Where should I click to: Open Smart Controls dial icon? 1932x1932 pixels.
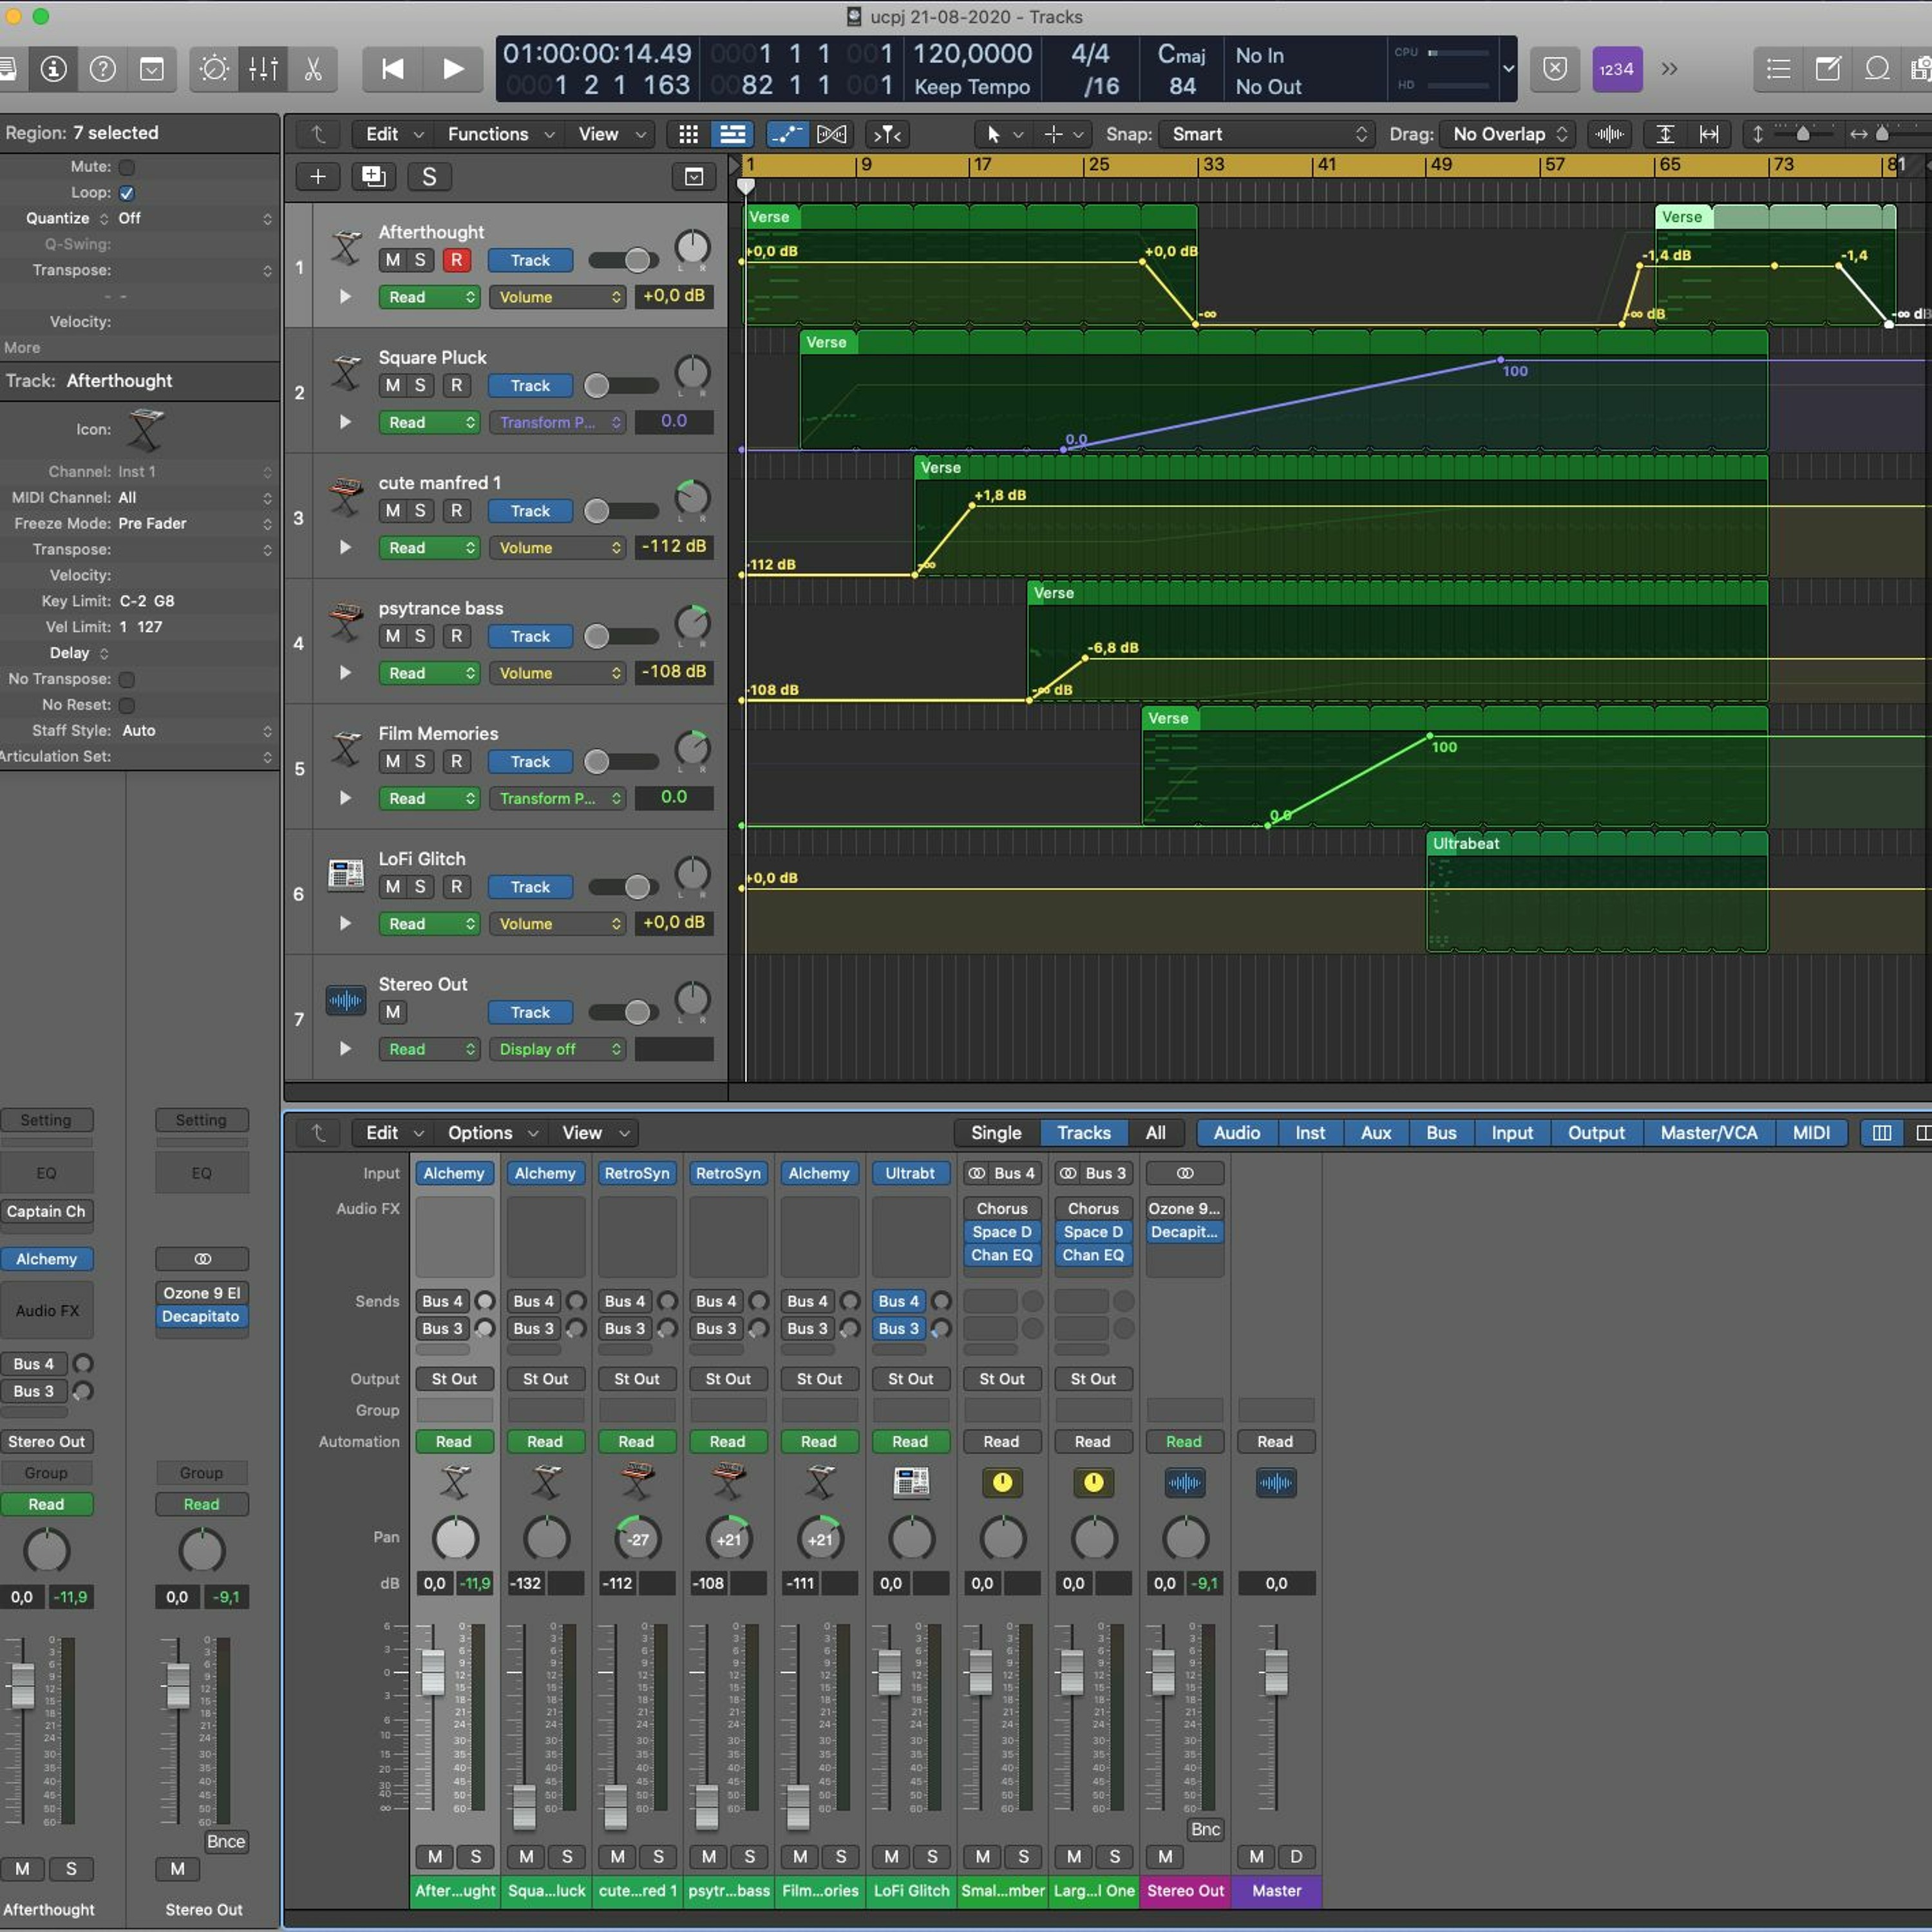(x=214, y=69)
